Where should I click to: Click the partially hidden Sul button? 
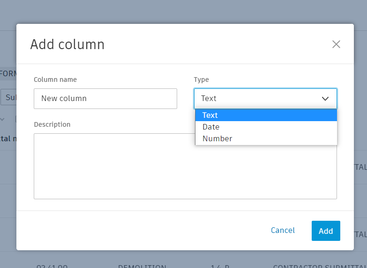pos(8,98)
